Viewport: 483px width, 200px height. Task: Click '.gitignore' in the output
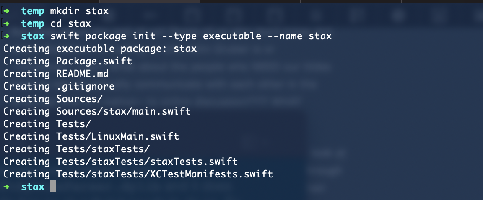tap(86, 86)
